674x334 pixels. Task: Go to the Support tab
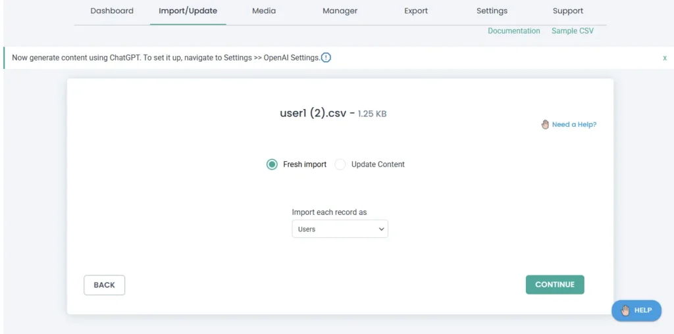pyautogui.click(x=568, y=11)
